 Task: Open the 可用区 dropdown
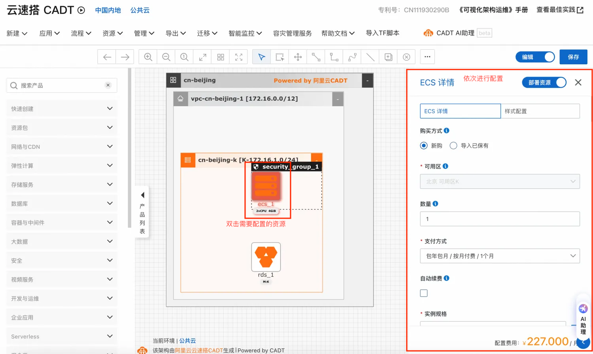[500, 182]
